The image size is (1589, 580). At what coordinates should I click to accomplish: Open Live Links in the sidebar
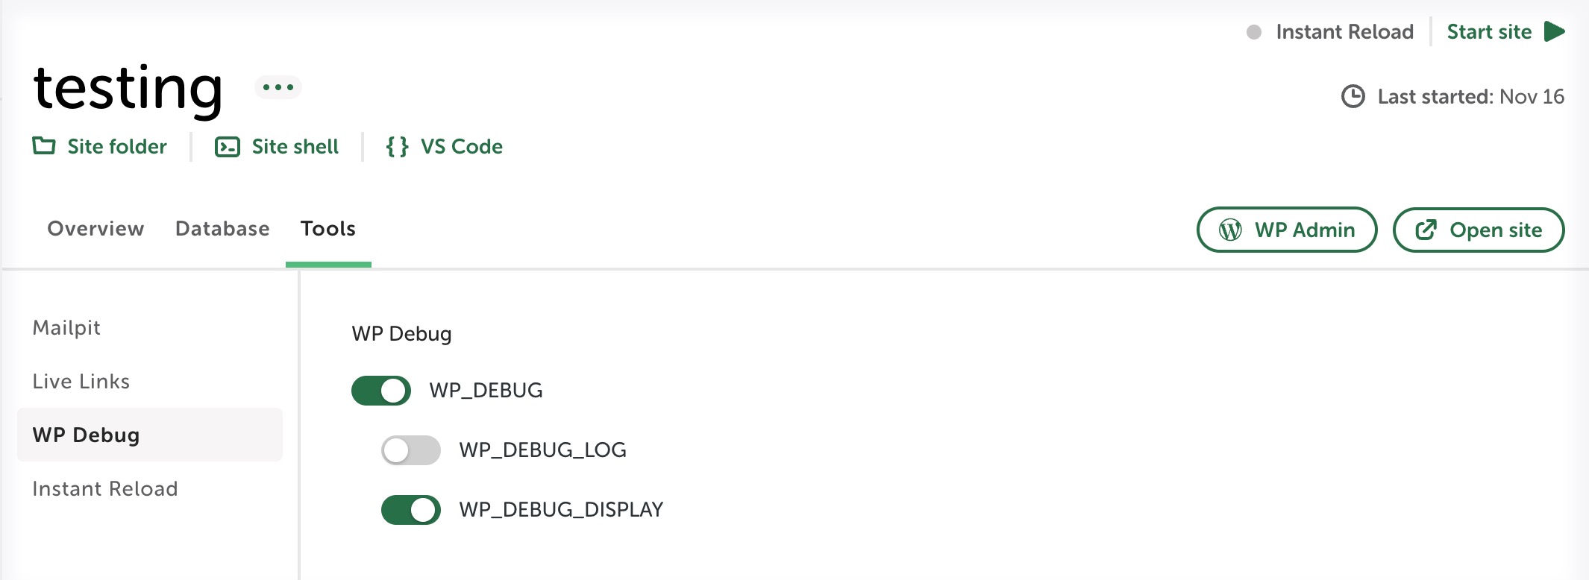pyautogui.click(x=81, y=382)
